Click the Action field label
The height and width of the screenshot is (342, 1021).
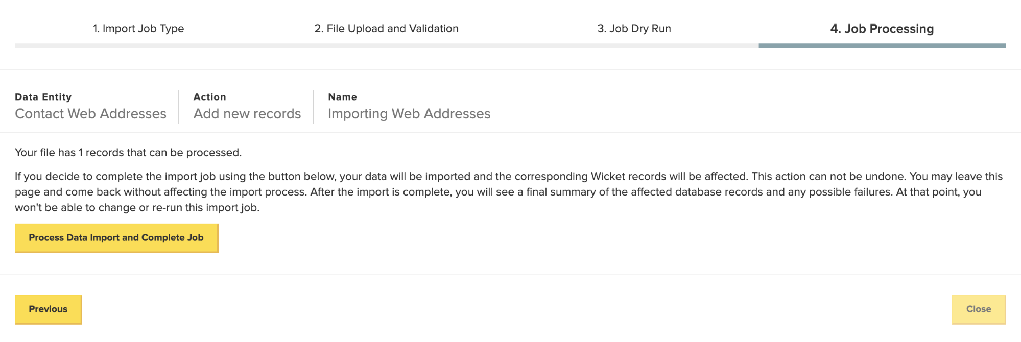point(209,97)
